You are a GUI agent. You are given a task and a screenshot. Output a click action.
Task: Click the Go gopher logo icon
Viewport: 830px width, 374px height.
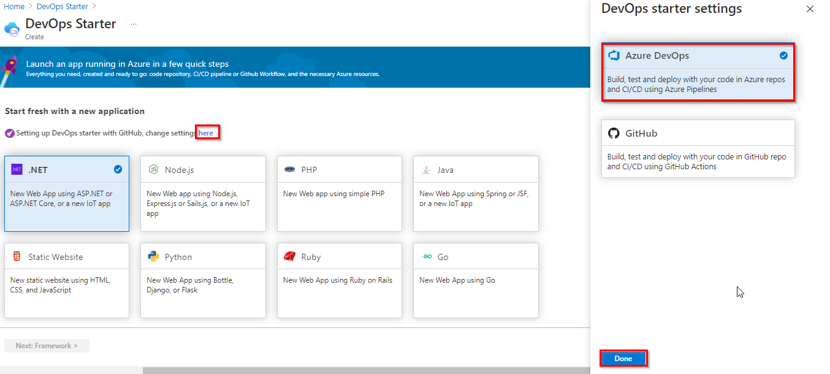pyautogui.click(x=427, y=257)
